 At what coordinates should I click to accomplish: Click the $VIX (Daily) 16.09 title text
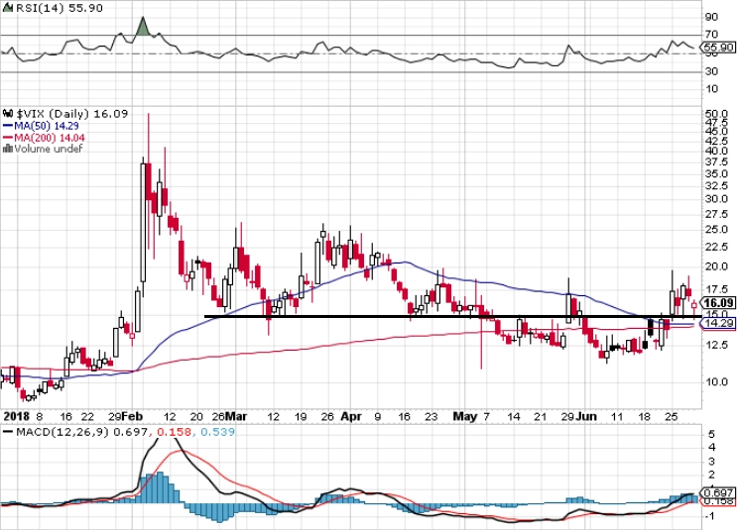coord(71,114)
